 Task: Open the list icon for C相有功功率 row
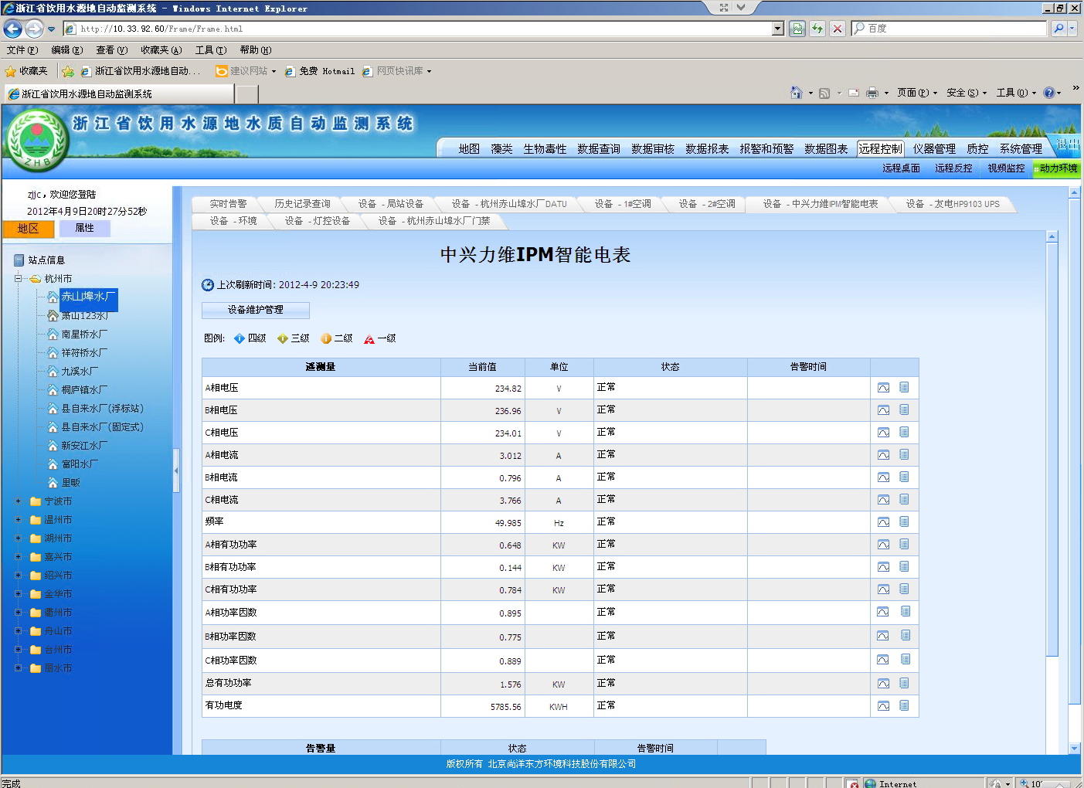(904, 589)
